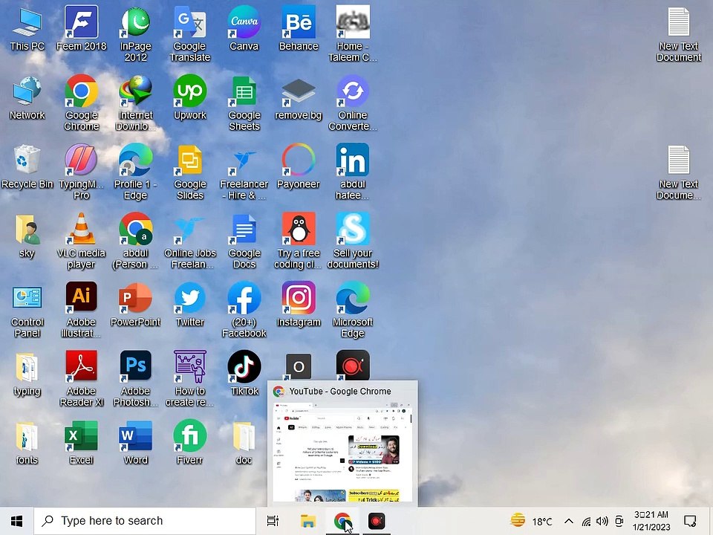This screenshot has width=713, height=535.
Task: Open the Wi-Fi network tray icon
Action: [x=587, y=522]
